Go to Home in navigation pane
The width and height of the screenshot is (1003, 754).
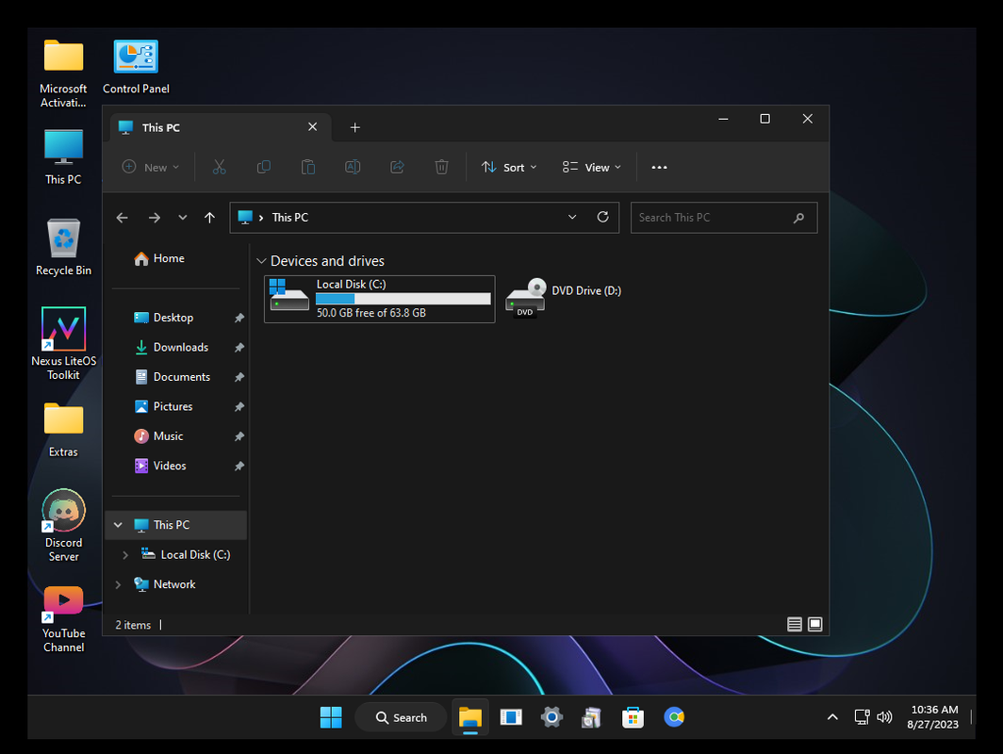[x=159, y=258]
